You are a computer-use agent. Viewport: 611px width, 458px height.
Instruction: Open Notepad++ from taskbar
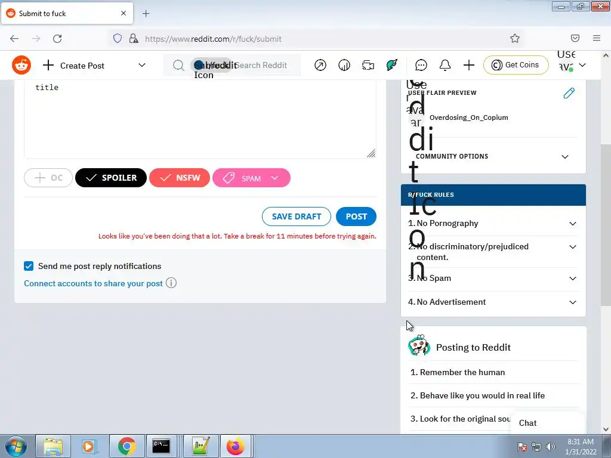[x=200, y=446]
